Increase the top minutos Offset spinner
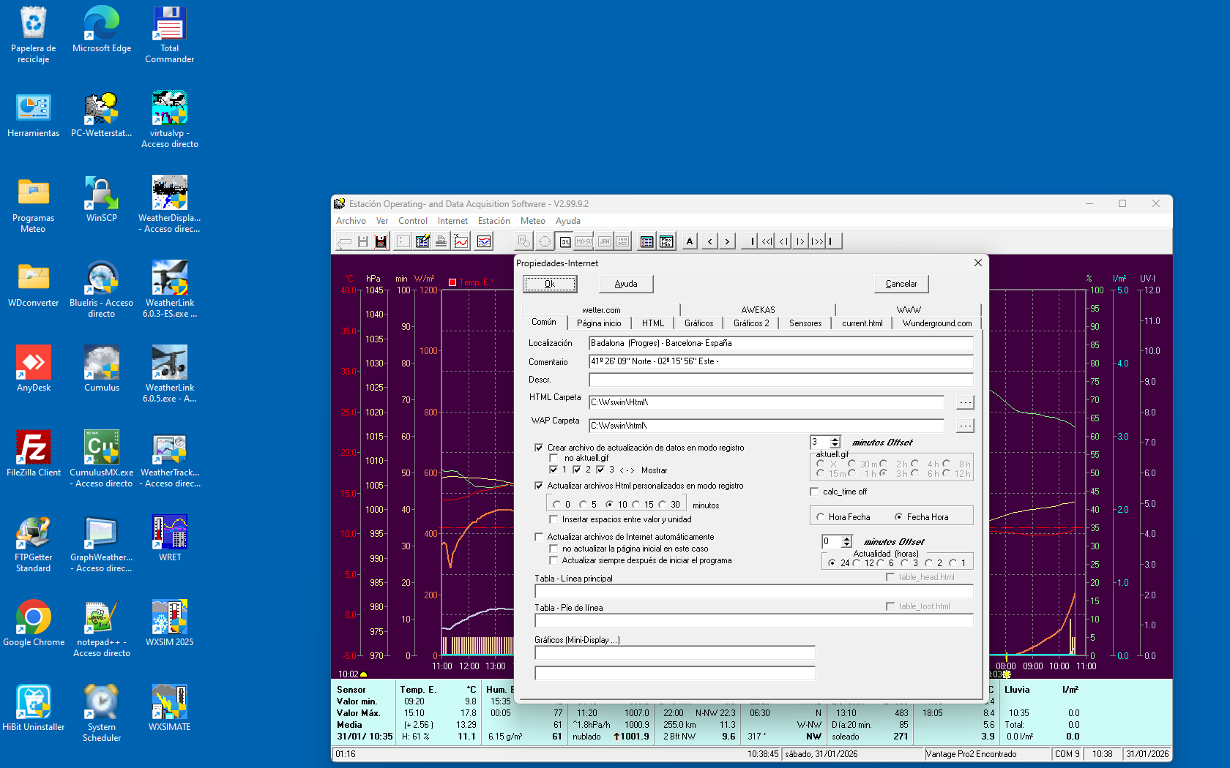The height and width of the screenshot is (768, 1230). coord(835,439)
